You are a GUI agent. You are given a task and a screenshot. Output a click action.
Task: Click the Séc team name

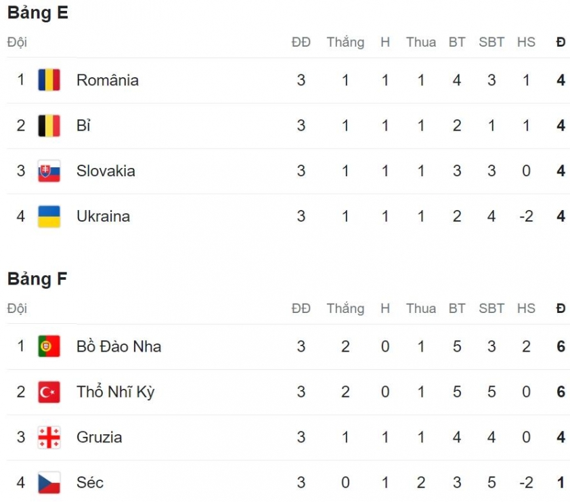tap(90, 483)
